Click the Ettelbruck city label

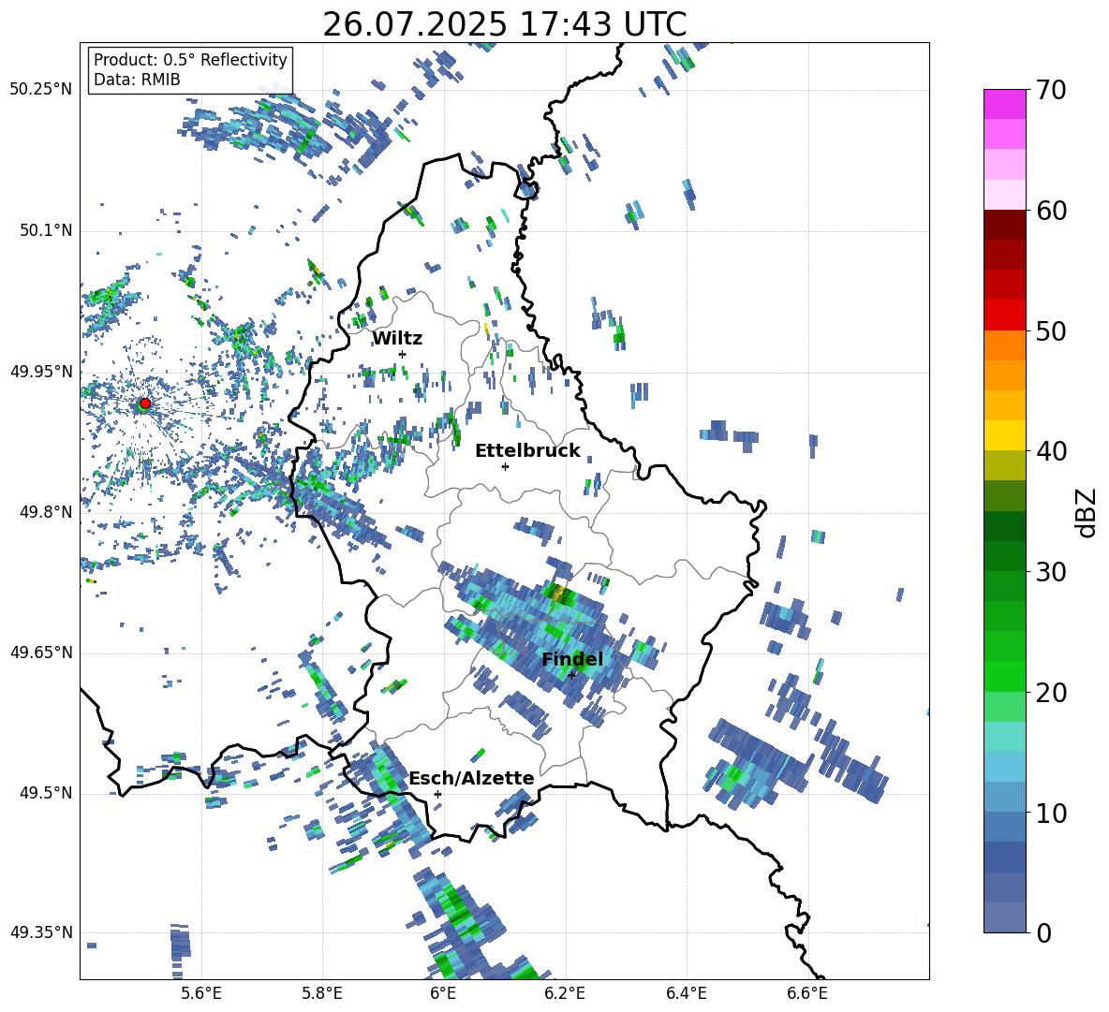click(x=527, y=451)
